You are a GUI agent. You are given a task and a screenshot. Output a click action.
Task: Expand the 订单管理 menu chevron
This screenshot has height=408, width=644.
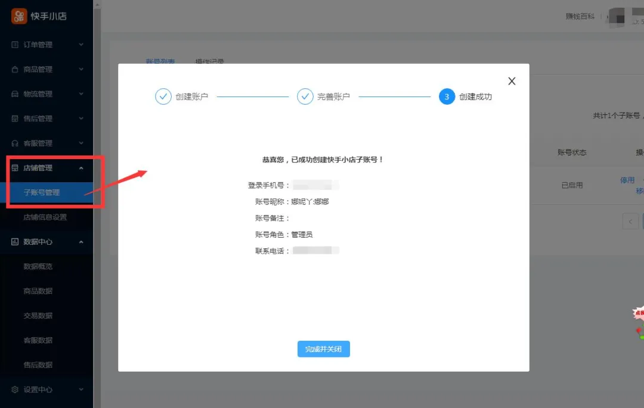click(81, 44)
